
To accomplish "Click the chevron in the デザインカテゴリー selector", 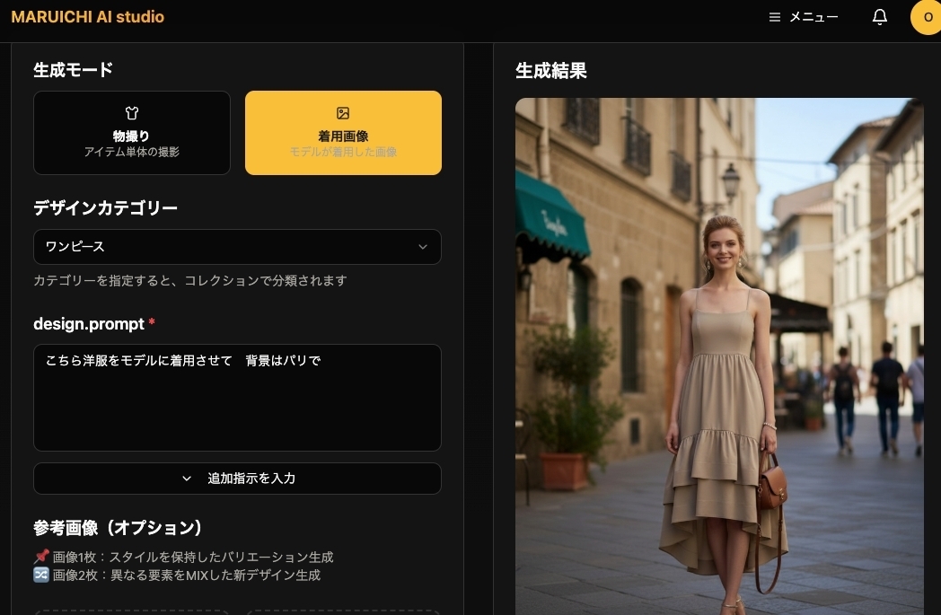I will point(423,247).
